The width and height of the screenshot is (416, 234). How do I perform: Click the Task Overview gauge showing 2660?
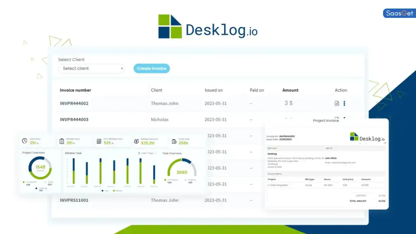click(182, 168)
